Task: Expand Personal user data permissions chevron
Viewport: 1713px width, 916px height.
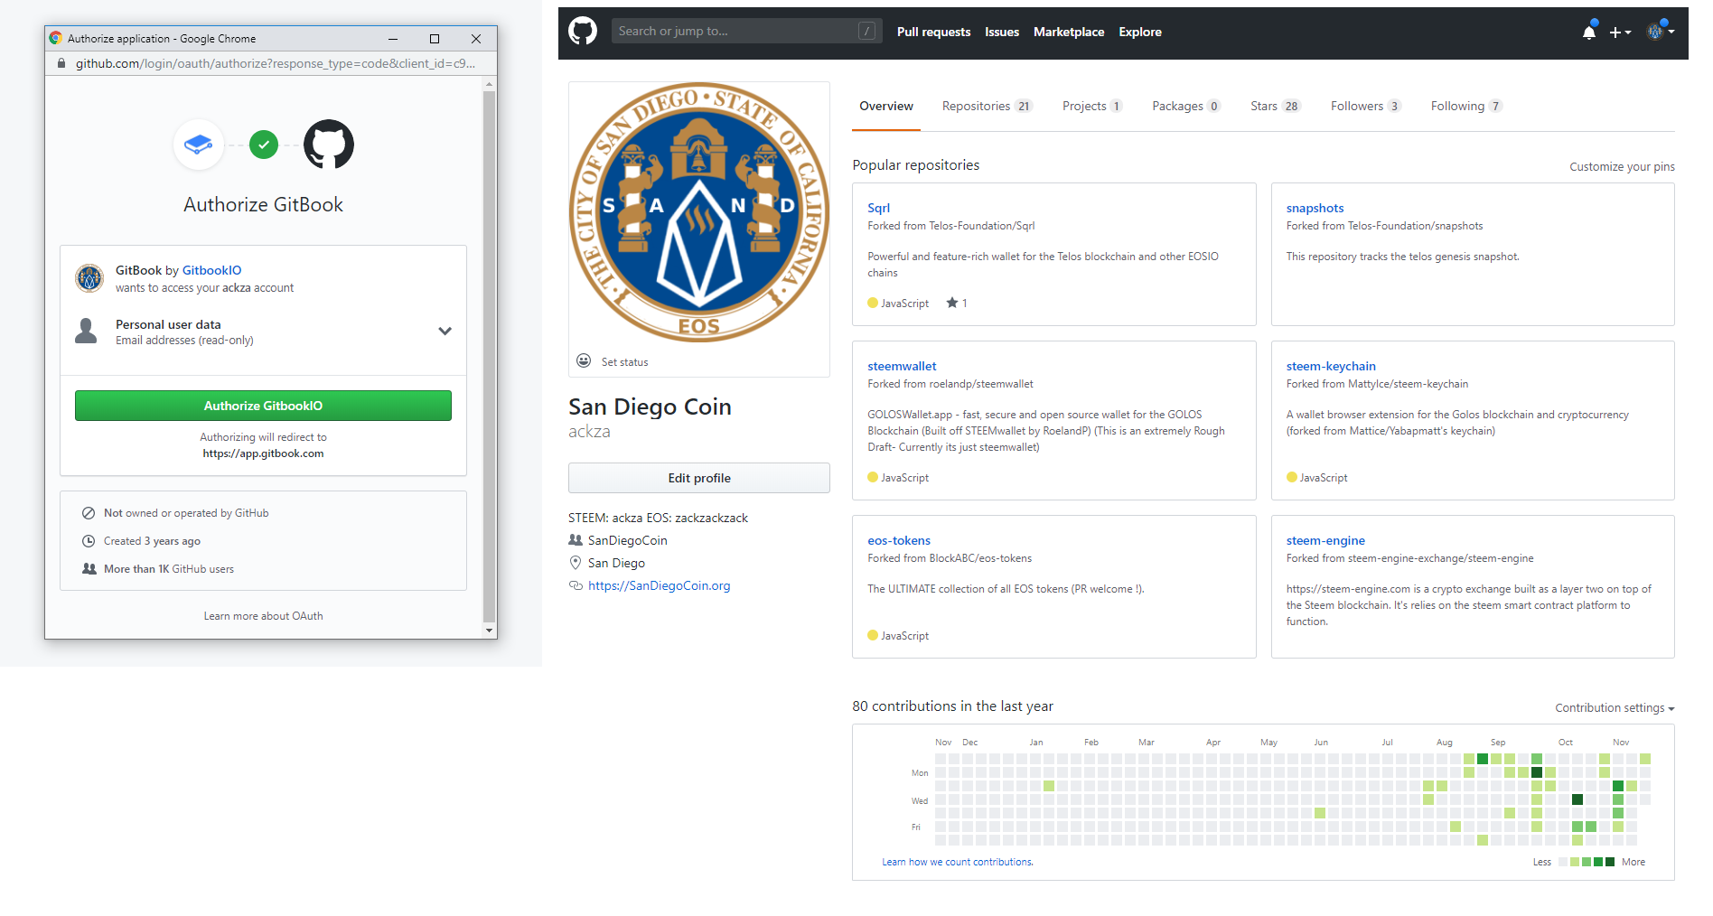Action: [x=445, y=332]
